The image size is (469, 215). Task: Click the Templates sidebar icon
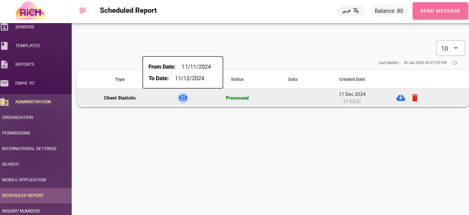click(4, 46)
